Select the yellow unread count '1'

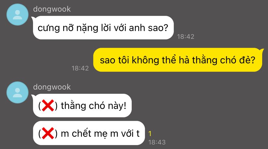[150, 133]
